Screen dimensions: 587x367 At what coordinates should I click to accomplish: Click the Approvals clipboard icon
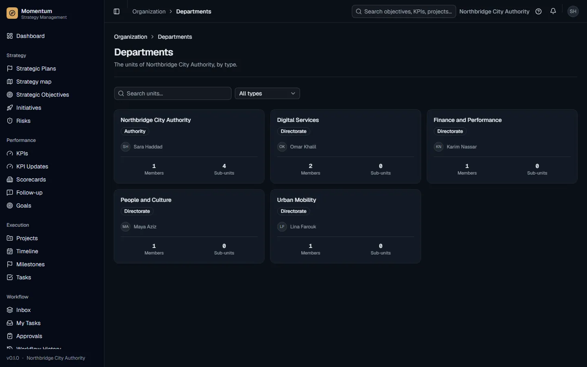pyautogui.click(x=10, y=336)
